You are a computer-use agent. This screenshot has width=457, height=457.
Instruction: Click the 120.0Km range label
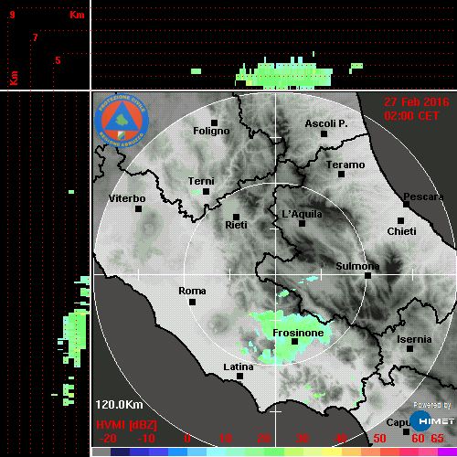click(x=119, y=405)
